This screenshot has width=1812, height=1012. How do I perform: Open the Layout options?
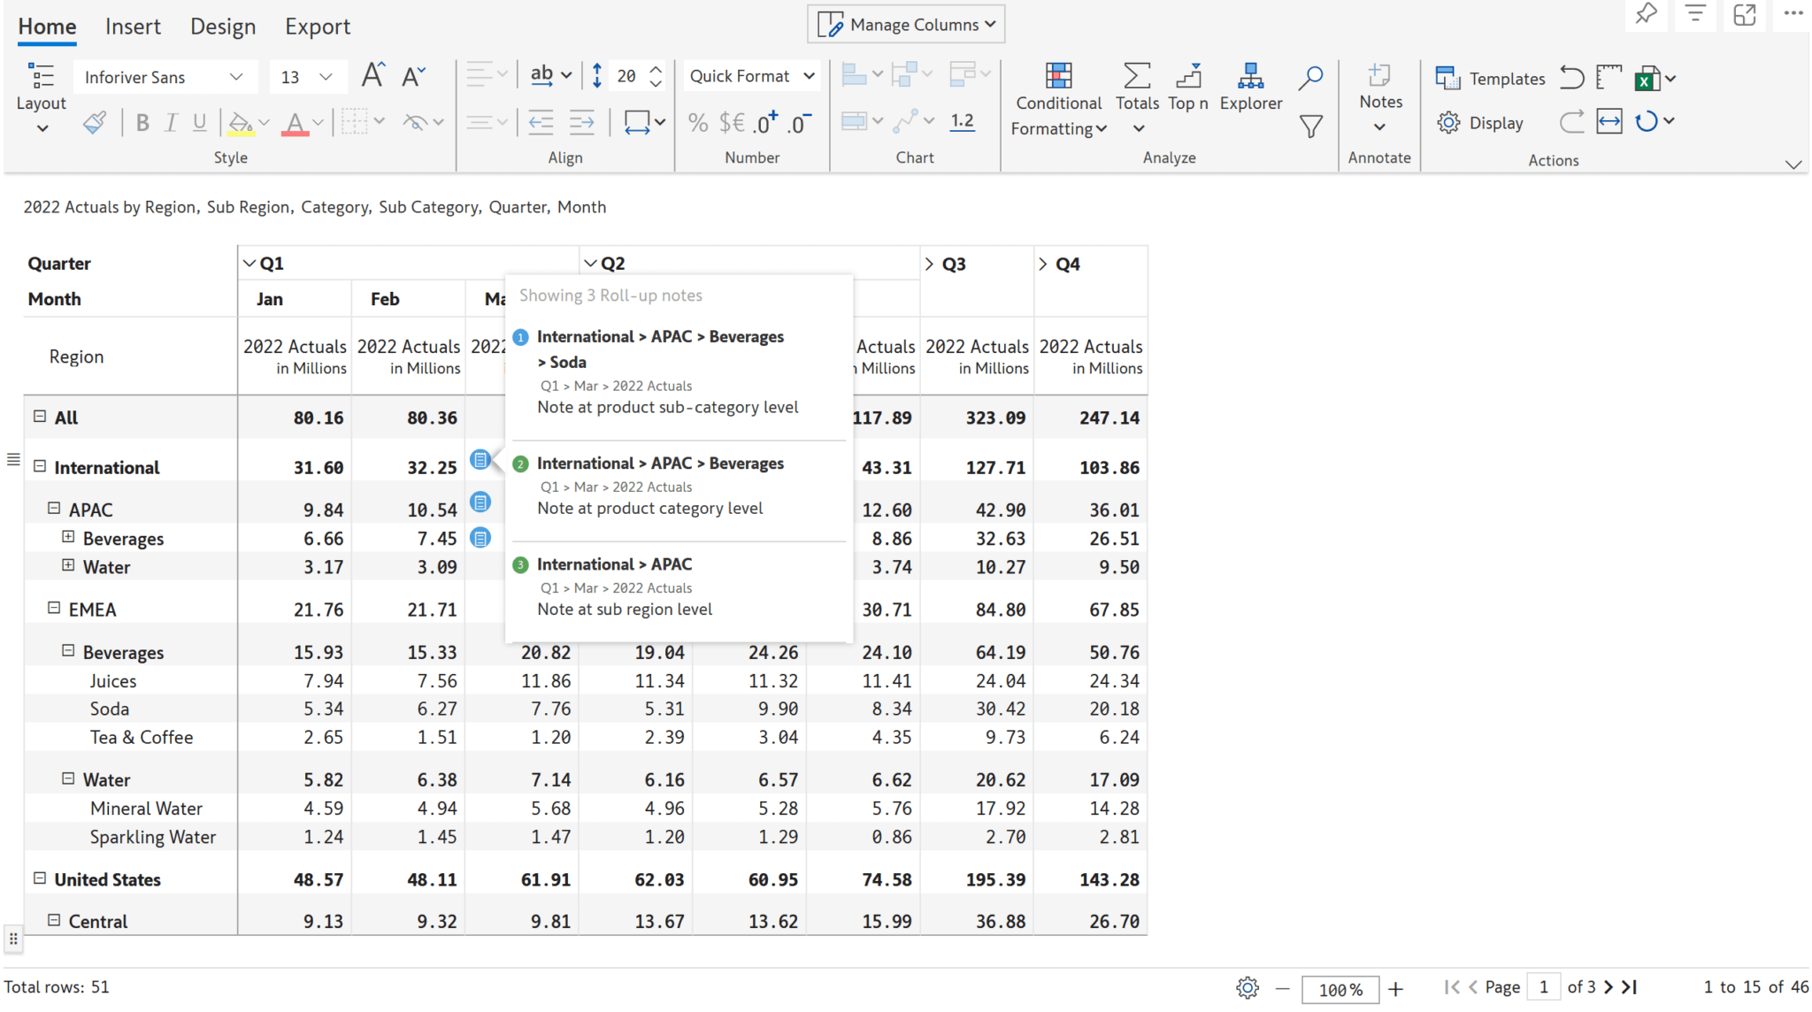[41, 98]
